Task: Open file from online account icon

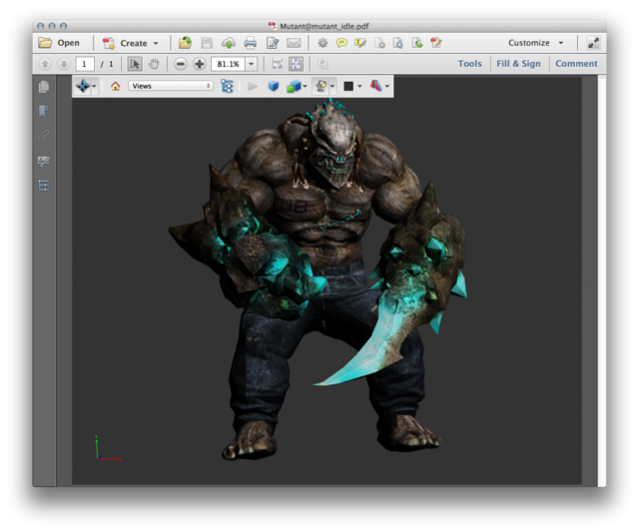Action: [185, 43]
